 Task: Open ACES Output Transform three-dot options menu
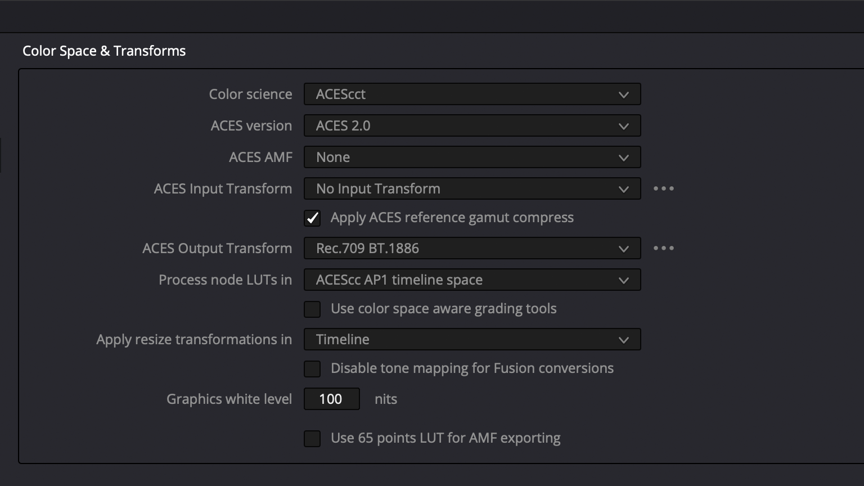coord(663,249)
